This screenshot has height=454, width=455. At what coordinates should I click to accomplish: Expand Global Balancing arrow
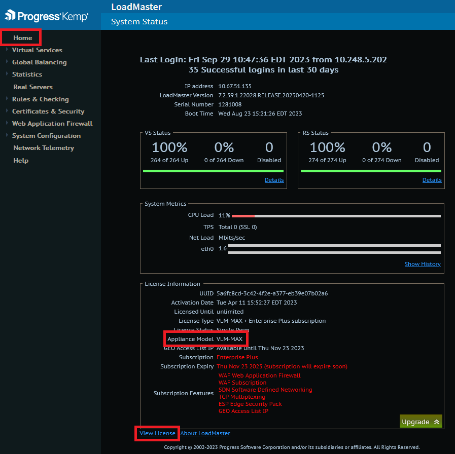pos(7,61)
